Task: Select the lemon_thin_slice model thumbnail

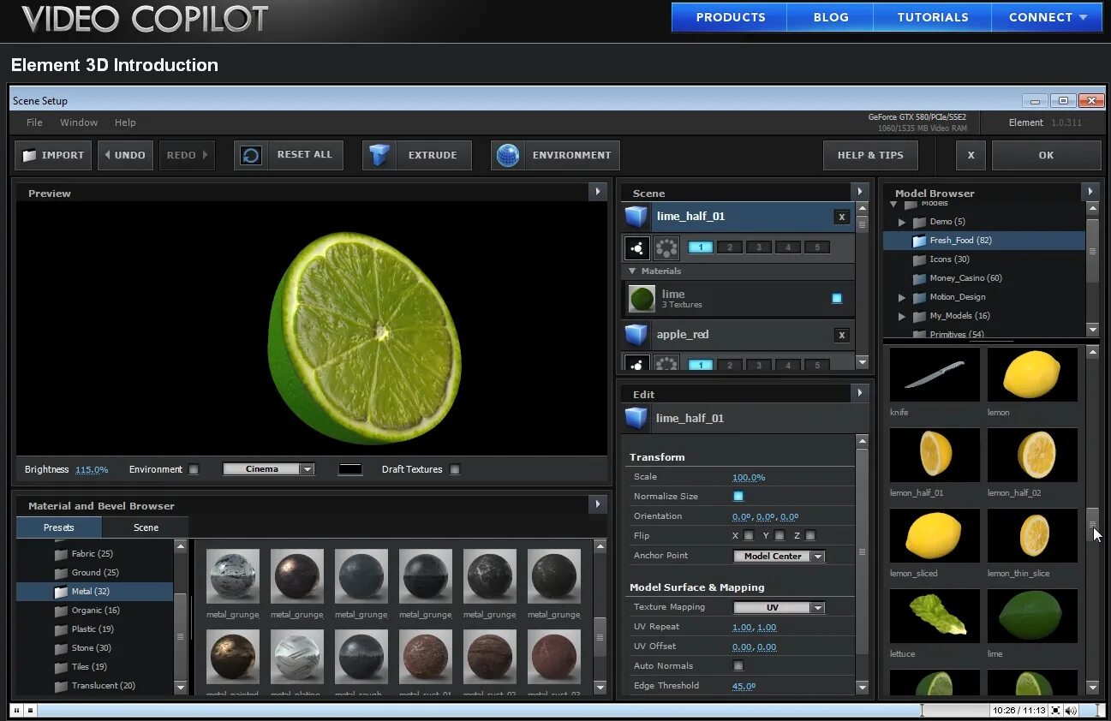Action: (x=1032, y=535)
